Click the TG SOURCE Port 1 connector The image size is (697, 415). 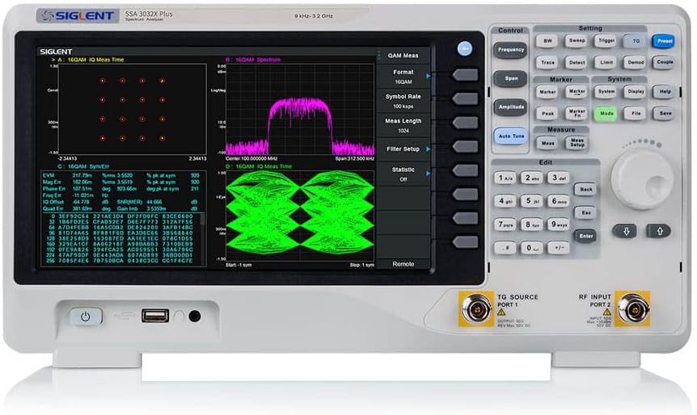(476, 308)
